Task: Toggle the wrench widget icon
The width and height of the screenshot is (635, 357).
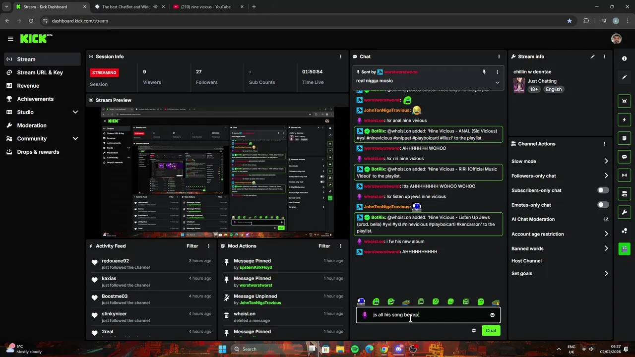Action: [x=624, y=212]
